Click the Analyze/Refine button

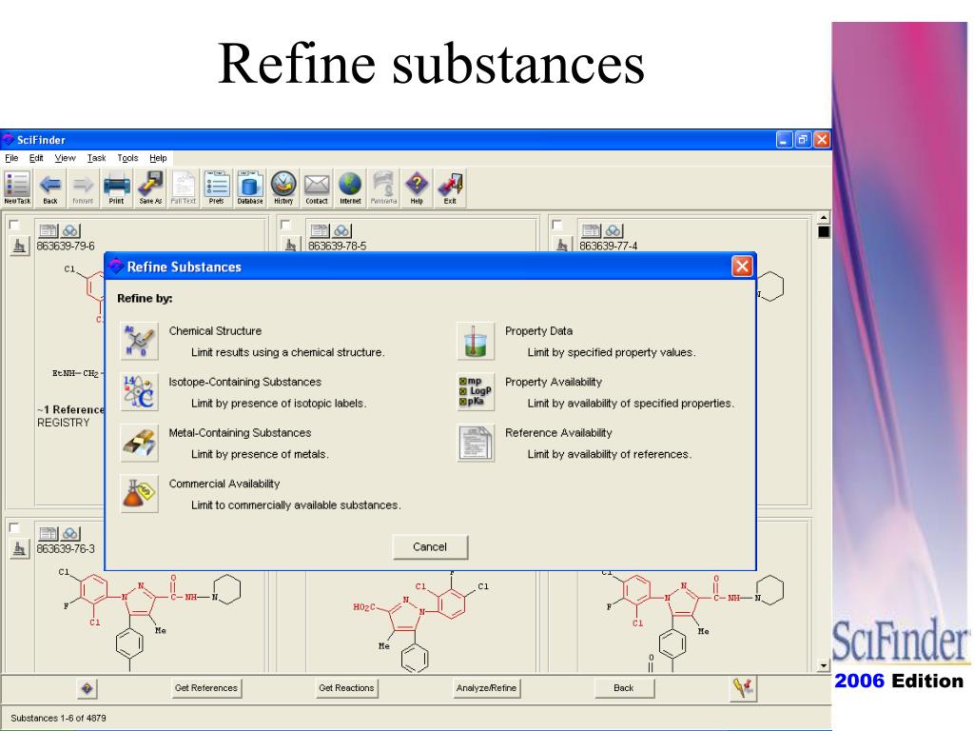pyautogui.click(x=486, y=688)
